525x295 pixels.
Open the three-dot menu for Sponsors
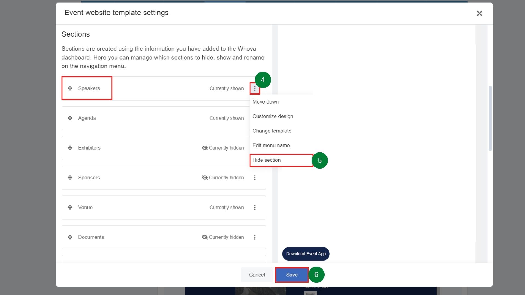point(255,178)
